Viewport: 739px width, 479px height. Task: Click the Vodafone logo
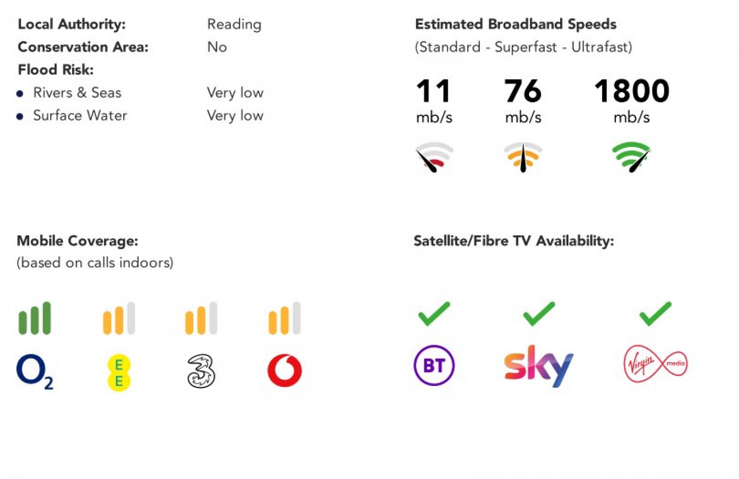coord(285,371)
